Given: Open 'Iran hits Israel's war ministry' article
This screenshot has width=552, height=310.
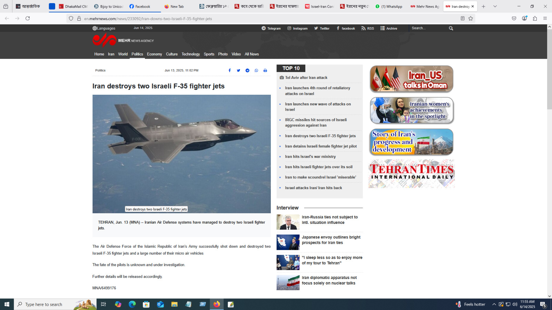Looking at the screenshot, I should [310, 157].
